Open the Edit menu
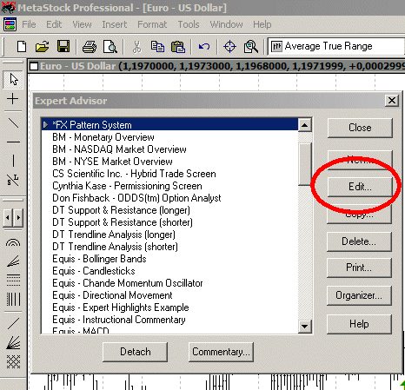 click(54, 24)
